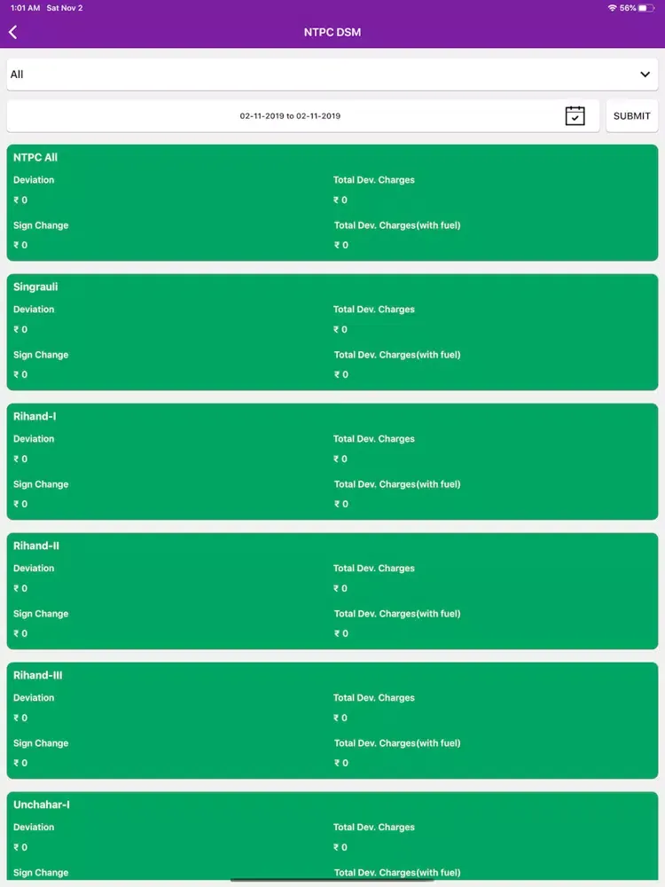This screenshot has height=887, width=665.
Task: Open the calendar date picker icon
Action: point(575,116)
